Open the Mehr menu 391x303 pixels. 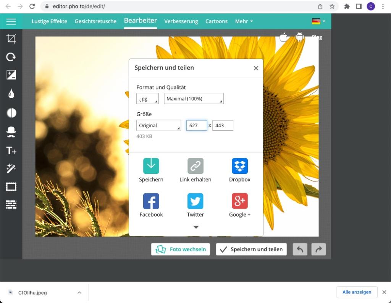[244, 21]
